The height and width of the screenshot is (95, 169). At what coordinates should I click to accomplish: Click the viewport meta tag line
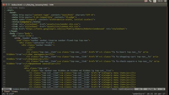53,20
